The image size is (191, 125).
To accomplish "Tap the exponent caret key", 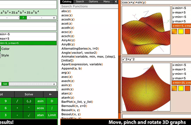I will (x=29, y=108).
